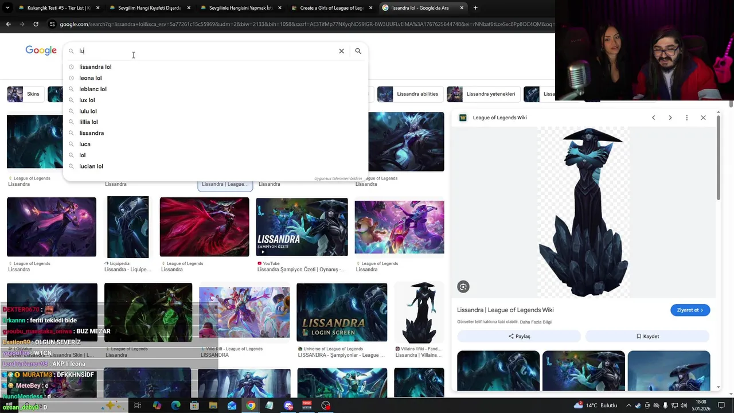This screenshot has width=734, height=413.
Task: Open more options in image preview panel
Action: click(686, 118)
